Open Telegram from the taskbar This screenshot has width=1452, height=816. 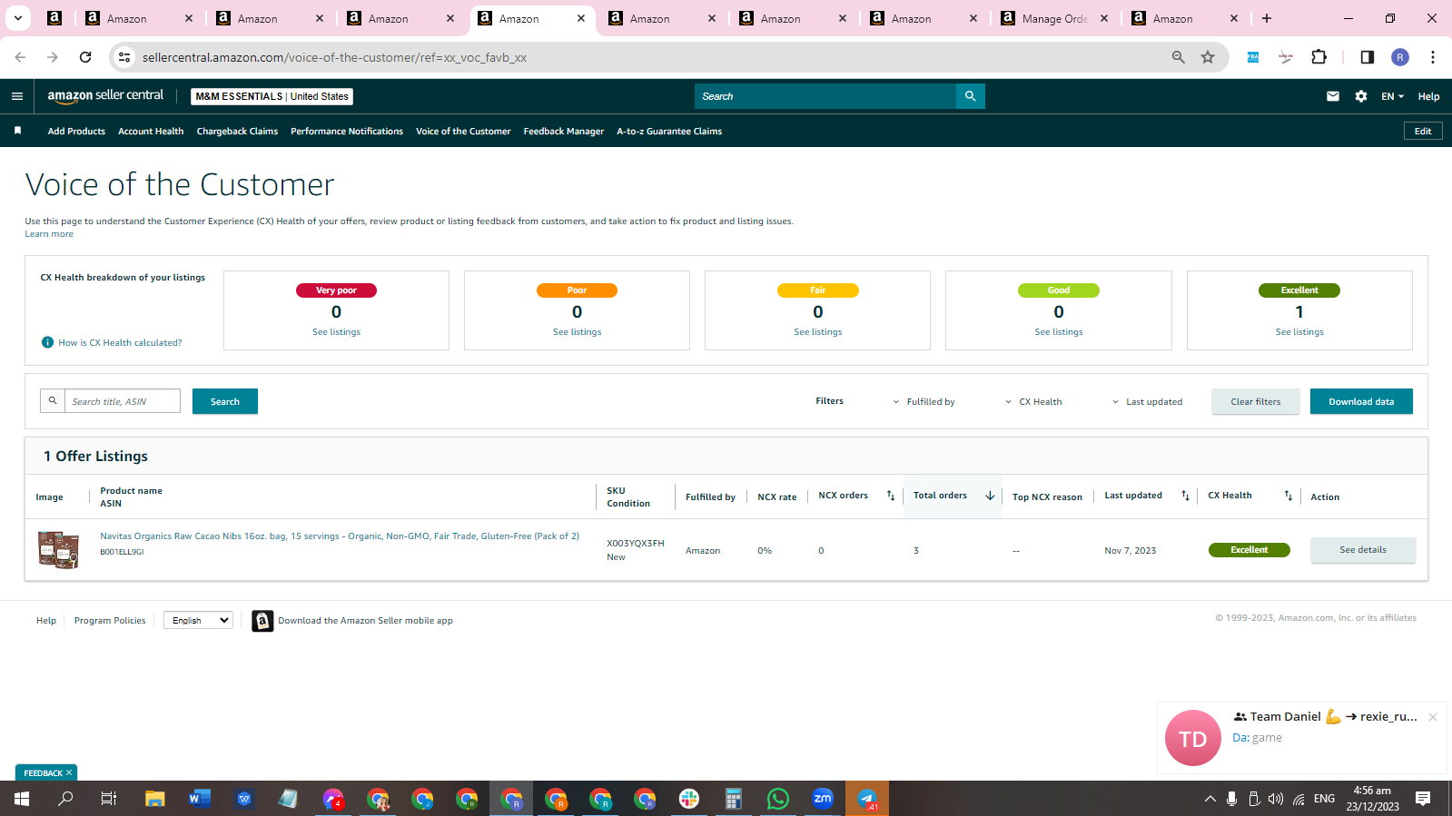pos(867,799)
